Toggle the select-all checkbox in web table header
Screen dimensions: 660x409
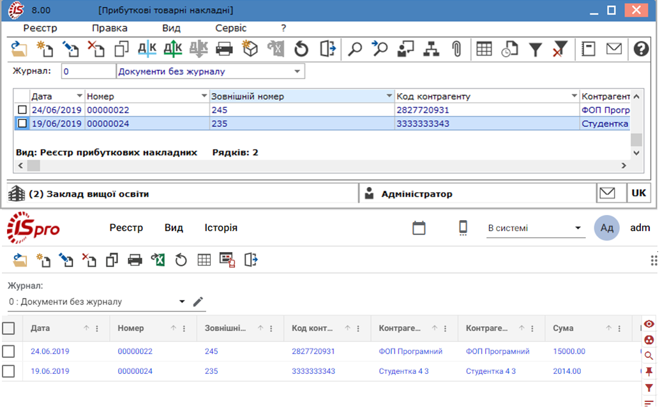pos(8,328)
